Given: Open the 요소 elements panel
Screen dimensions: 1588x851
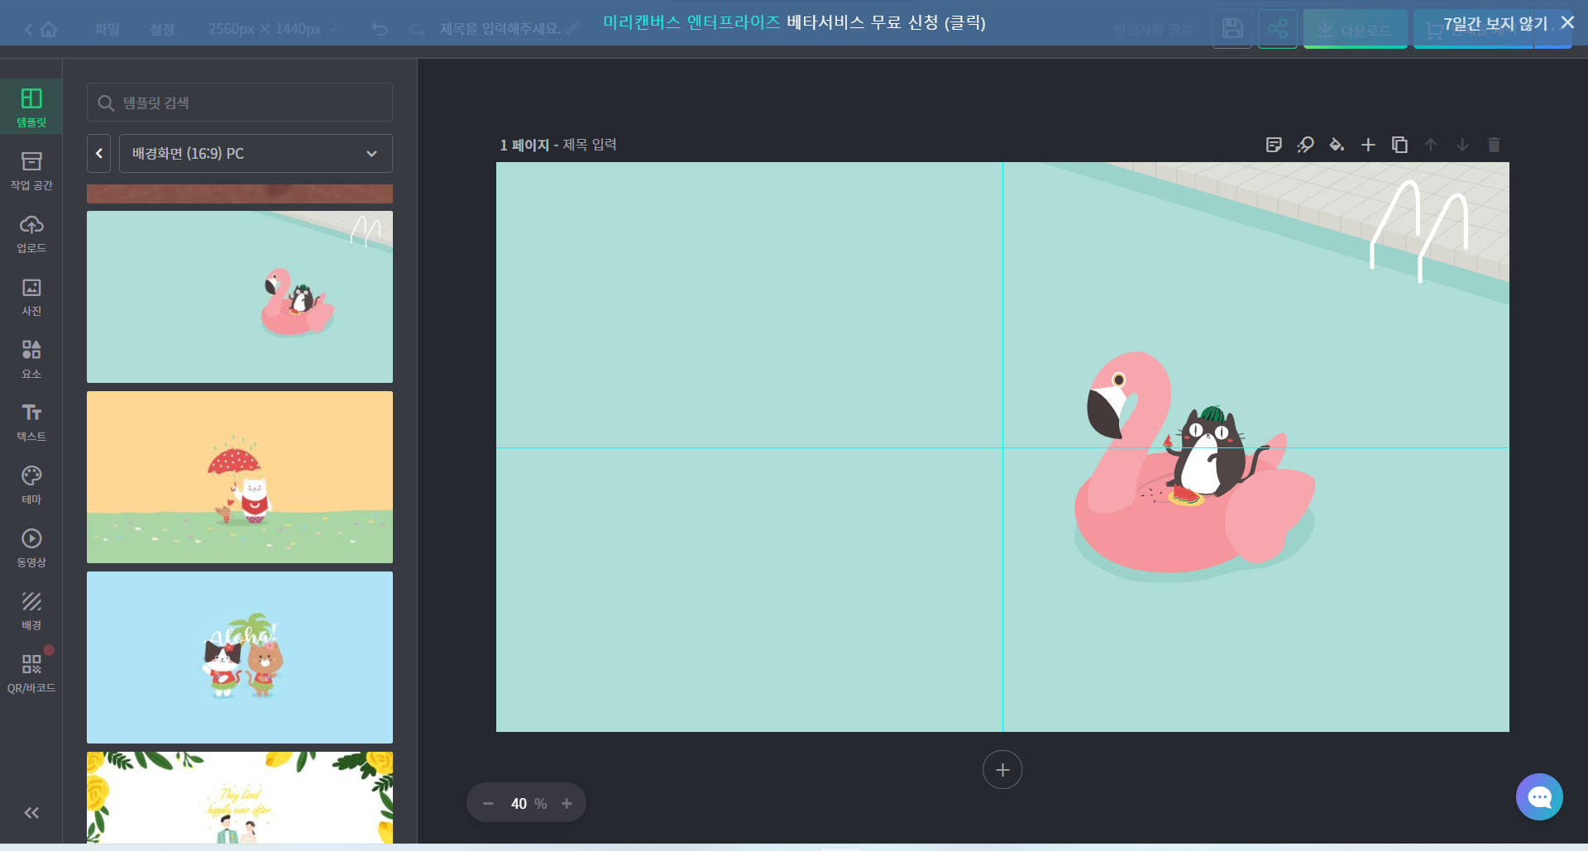Looking at the screenshot, I should coord(31,359).
